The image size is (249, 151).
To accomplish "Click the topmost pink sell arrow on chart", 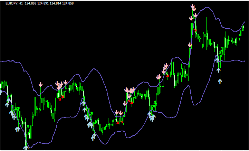I will (193, 7).
